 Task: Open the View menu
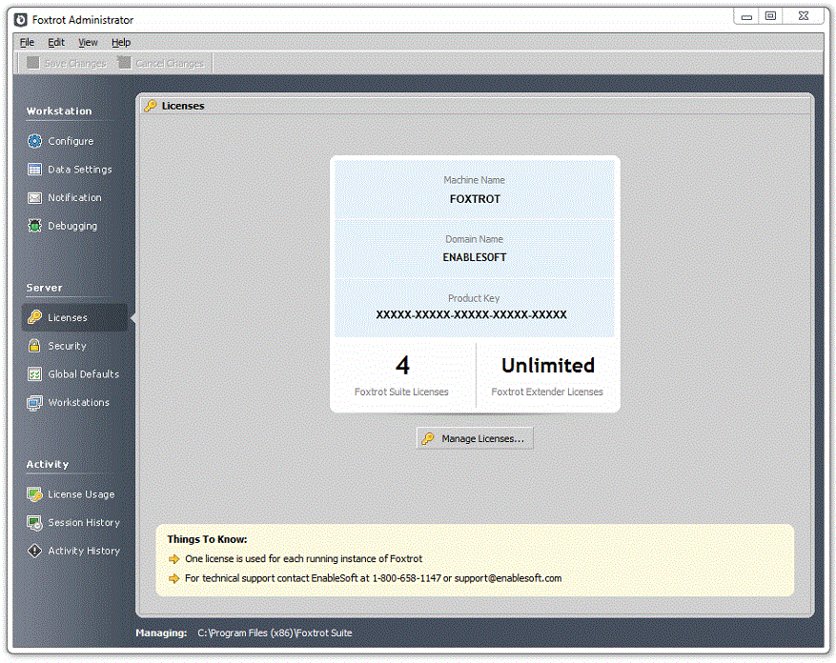pos(88,42)
